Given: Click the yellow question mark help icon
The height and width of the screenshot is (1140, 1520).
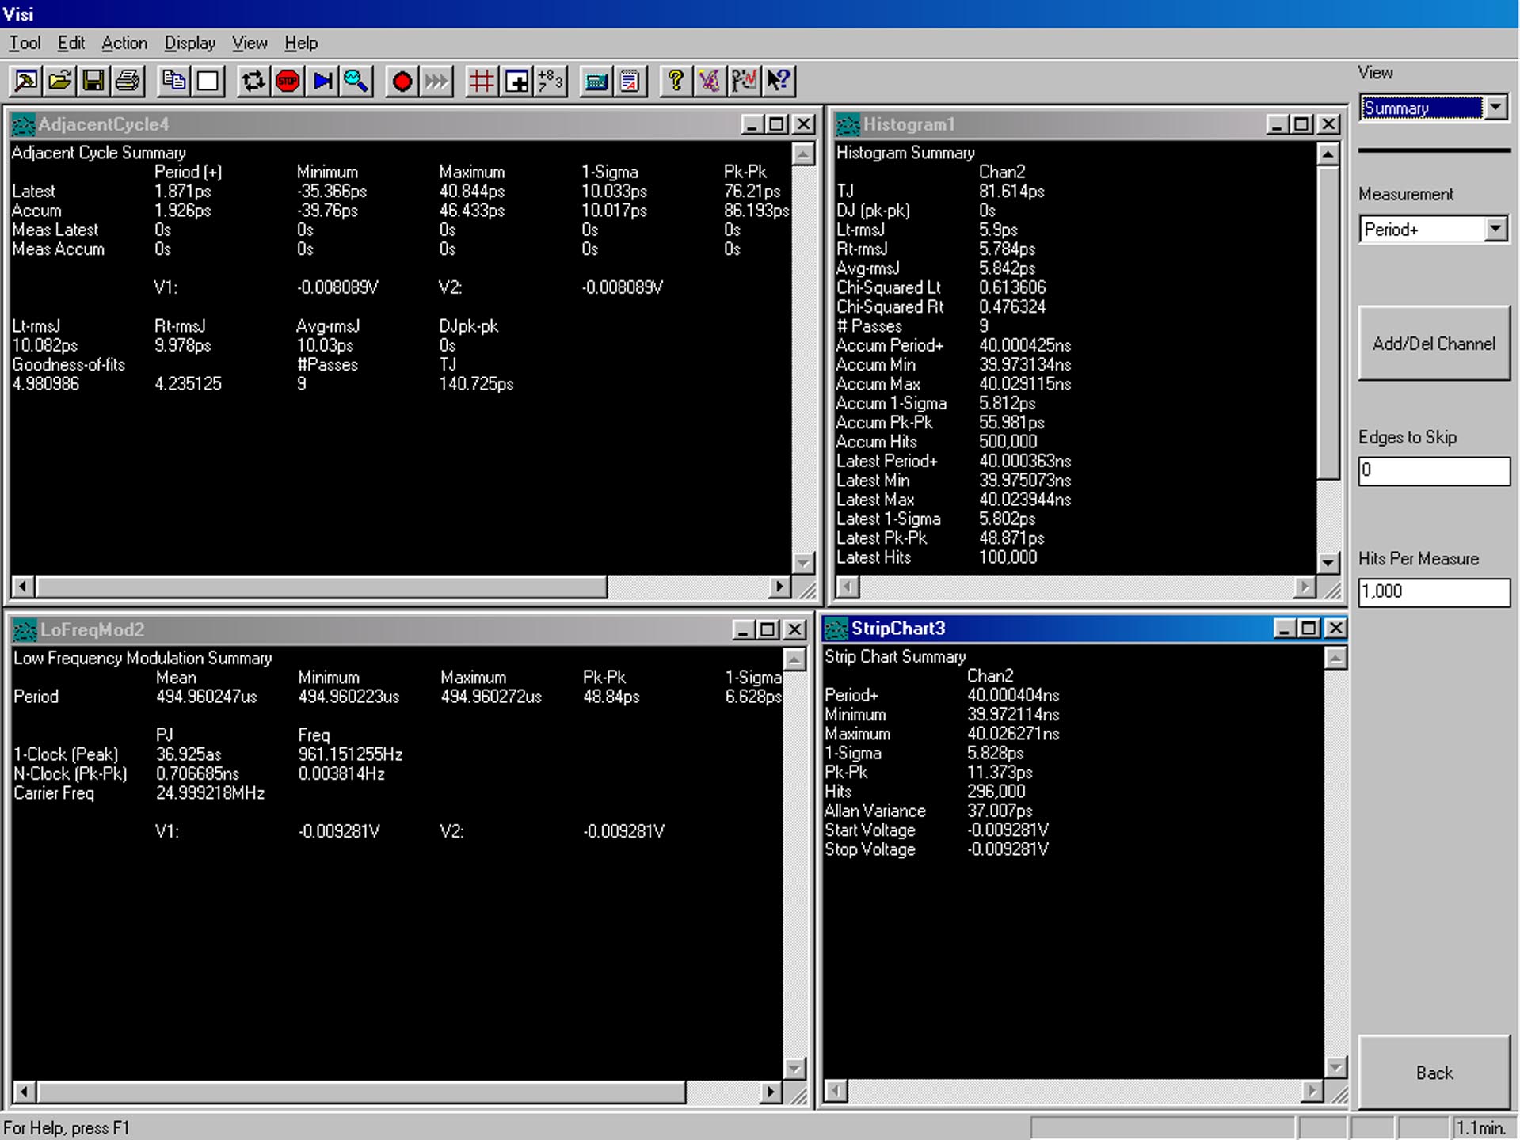Looking at the screenshot, I should click(676, 81).
